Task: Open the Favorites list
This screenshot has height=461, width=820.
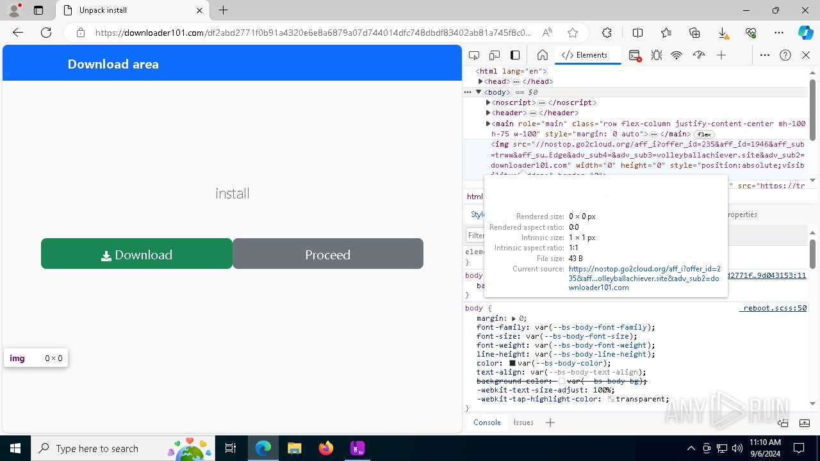Action: [666, 33]
